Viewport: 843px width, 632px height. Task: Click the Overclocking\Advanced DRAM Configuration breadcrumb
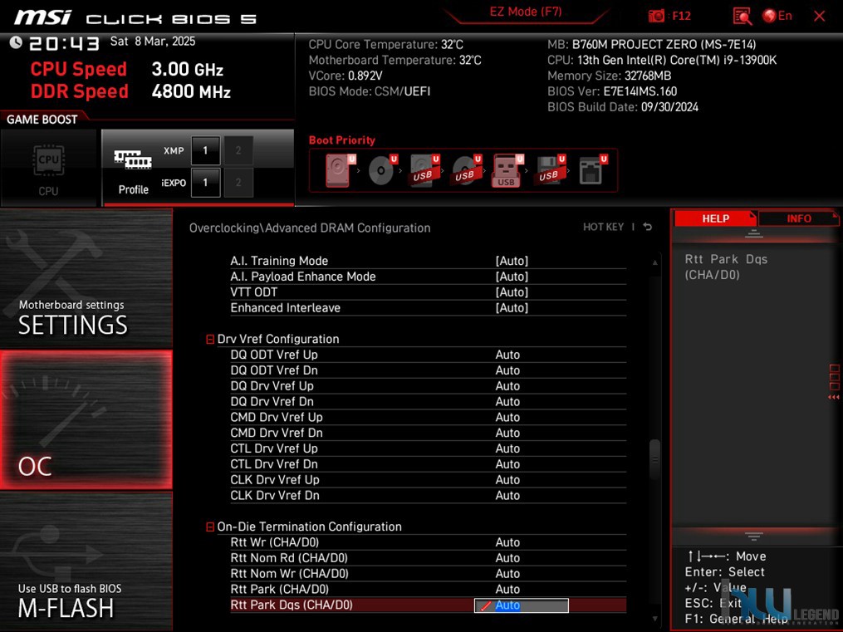(310, 228)
